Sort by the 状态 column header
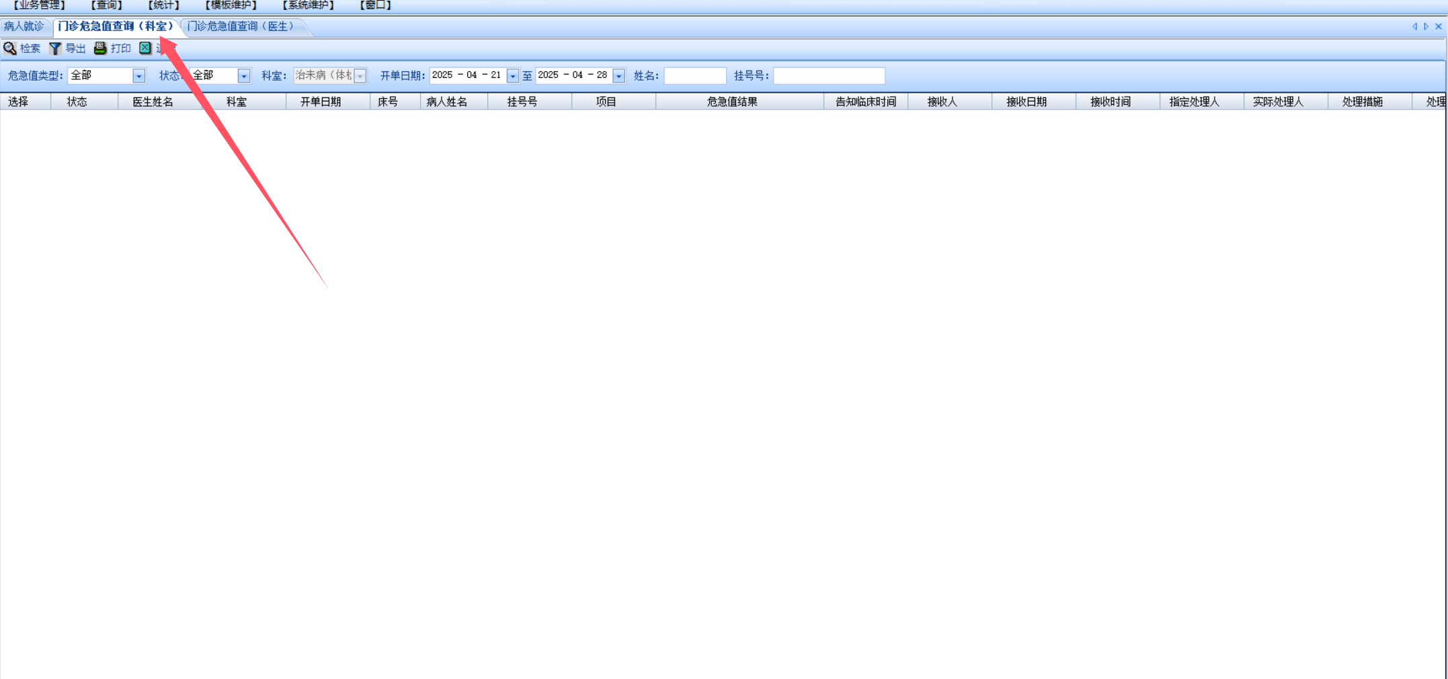This screenshot has width=1448, height=679. pyautogui.click(x=84, y=101)
